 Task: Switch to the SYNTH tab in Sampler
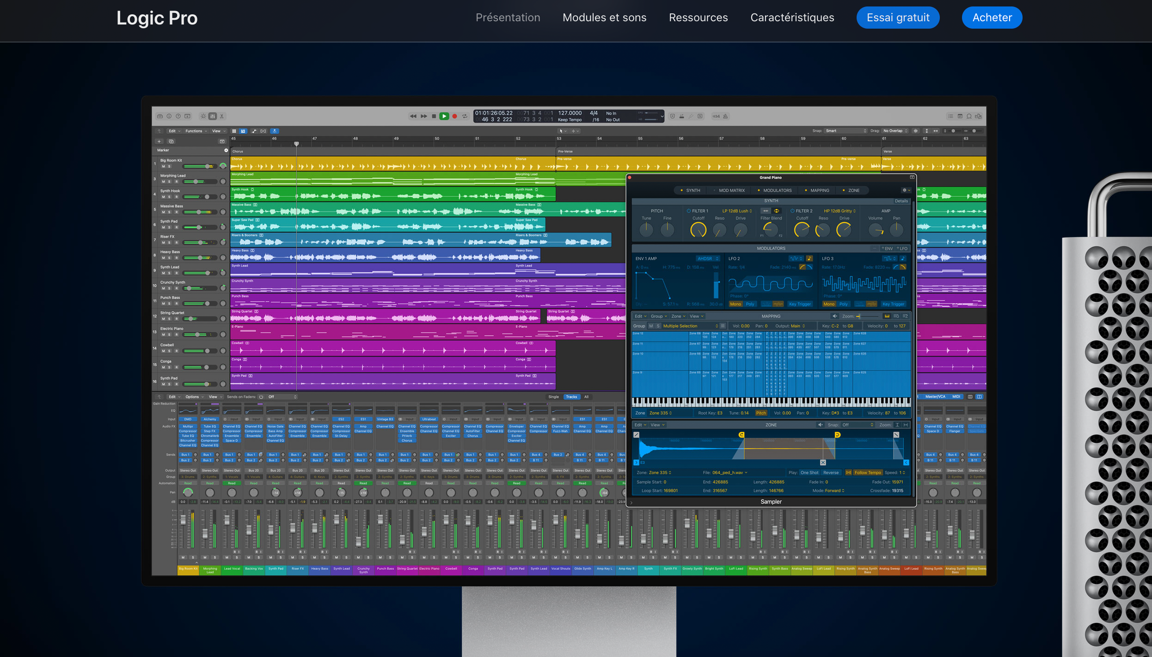point(690,190)
